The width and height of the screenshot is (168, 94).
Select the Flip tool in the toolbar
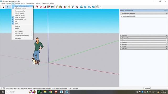52,7
